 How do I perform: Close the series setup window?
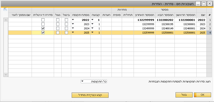210,4
